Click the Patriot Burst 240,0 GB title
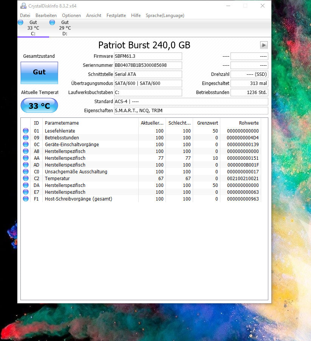Screen dimensions: 311x341 coord(144,45)
